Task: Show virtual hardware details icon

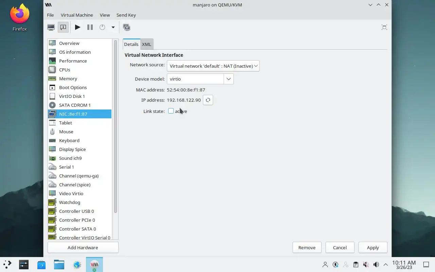Action: [x=63, y=27]
